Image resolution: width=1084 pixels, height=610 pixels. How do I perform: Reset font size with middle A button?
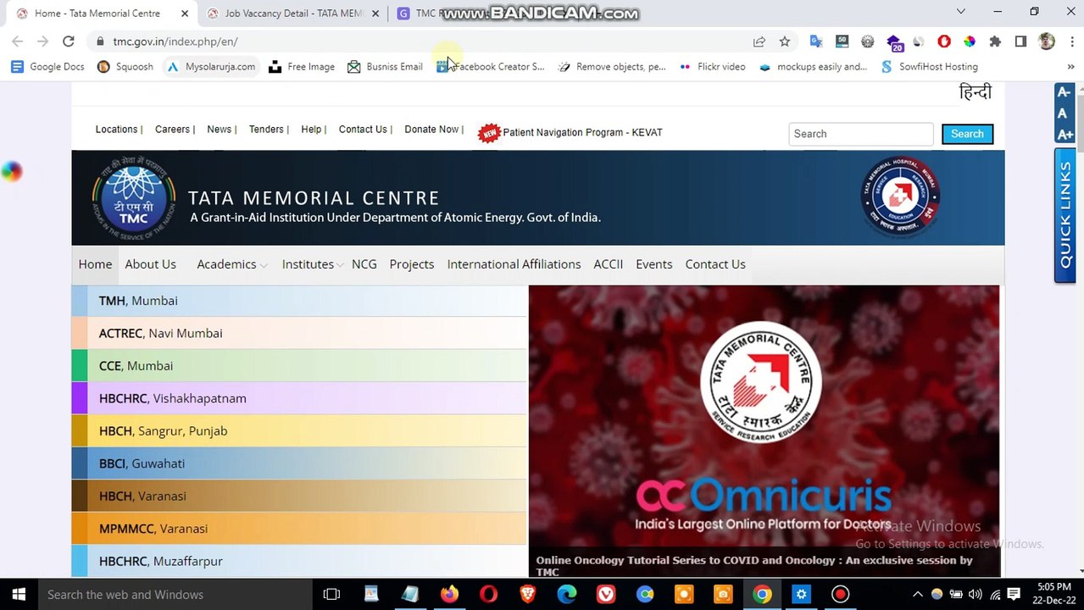point(1065,114)
